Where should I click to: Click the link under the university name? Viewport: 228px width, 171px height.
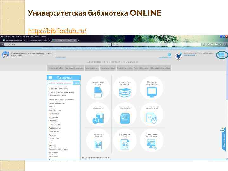(x=189, y=55)
